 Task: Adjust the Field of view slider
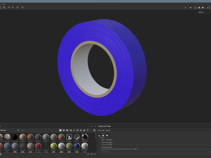111,144
